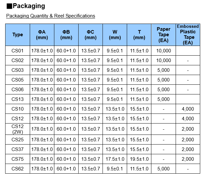Image resolution: width=207 pixels, height=184 pixels.
Task: Select the Embossed Plastic Tape header cell
Action: click(188, 35)
